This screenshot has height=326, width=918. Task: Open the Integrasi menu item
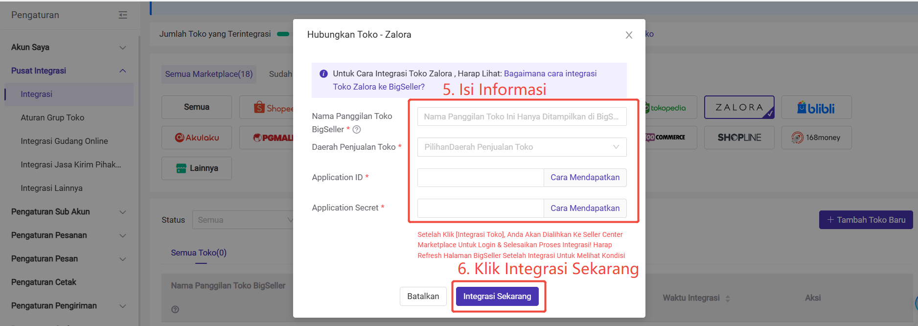coord(69,94)
